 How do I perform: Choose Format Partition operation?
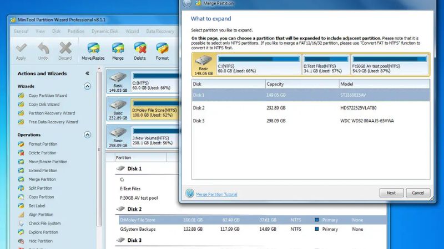coord(43,144)
